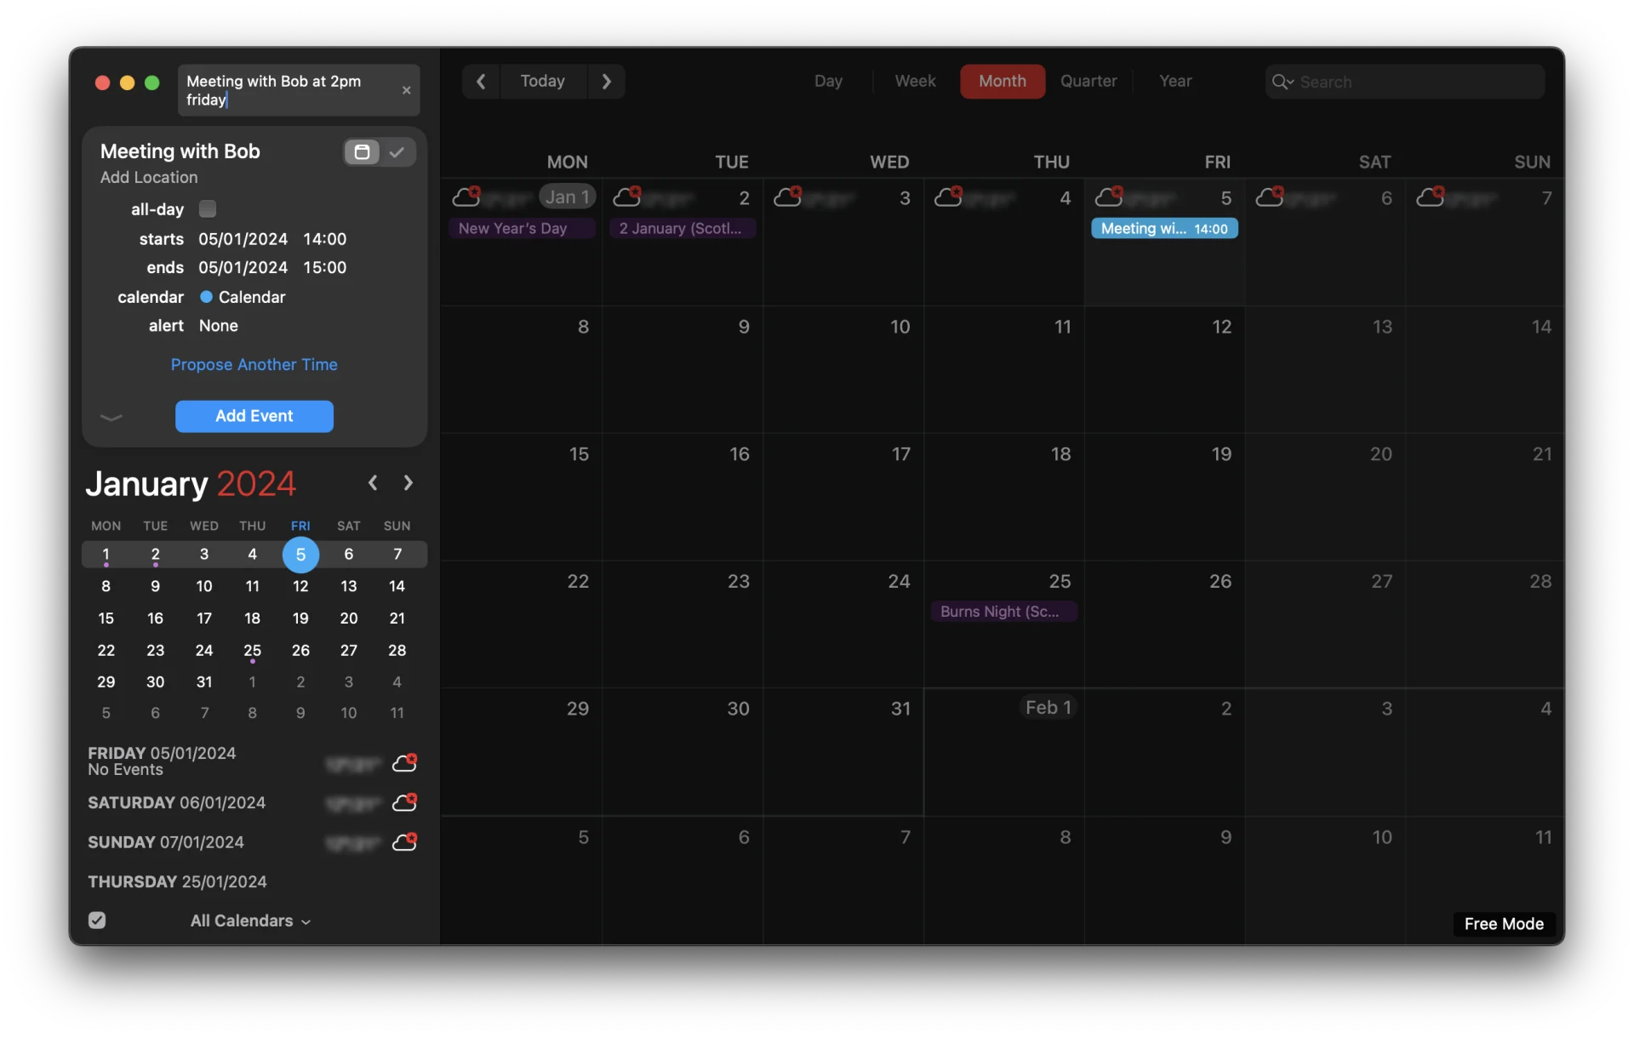
Task: Click the Add Location field
Action: click(148, 176)
